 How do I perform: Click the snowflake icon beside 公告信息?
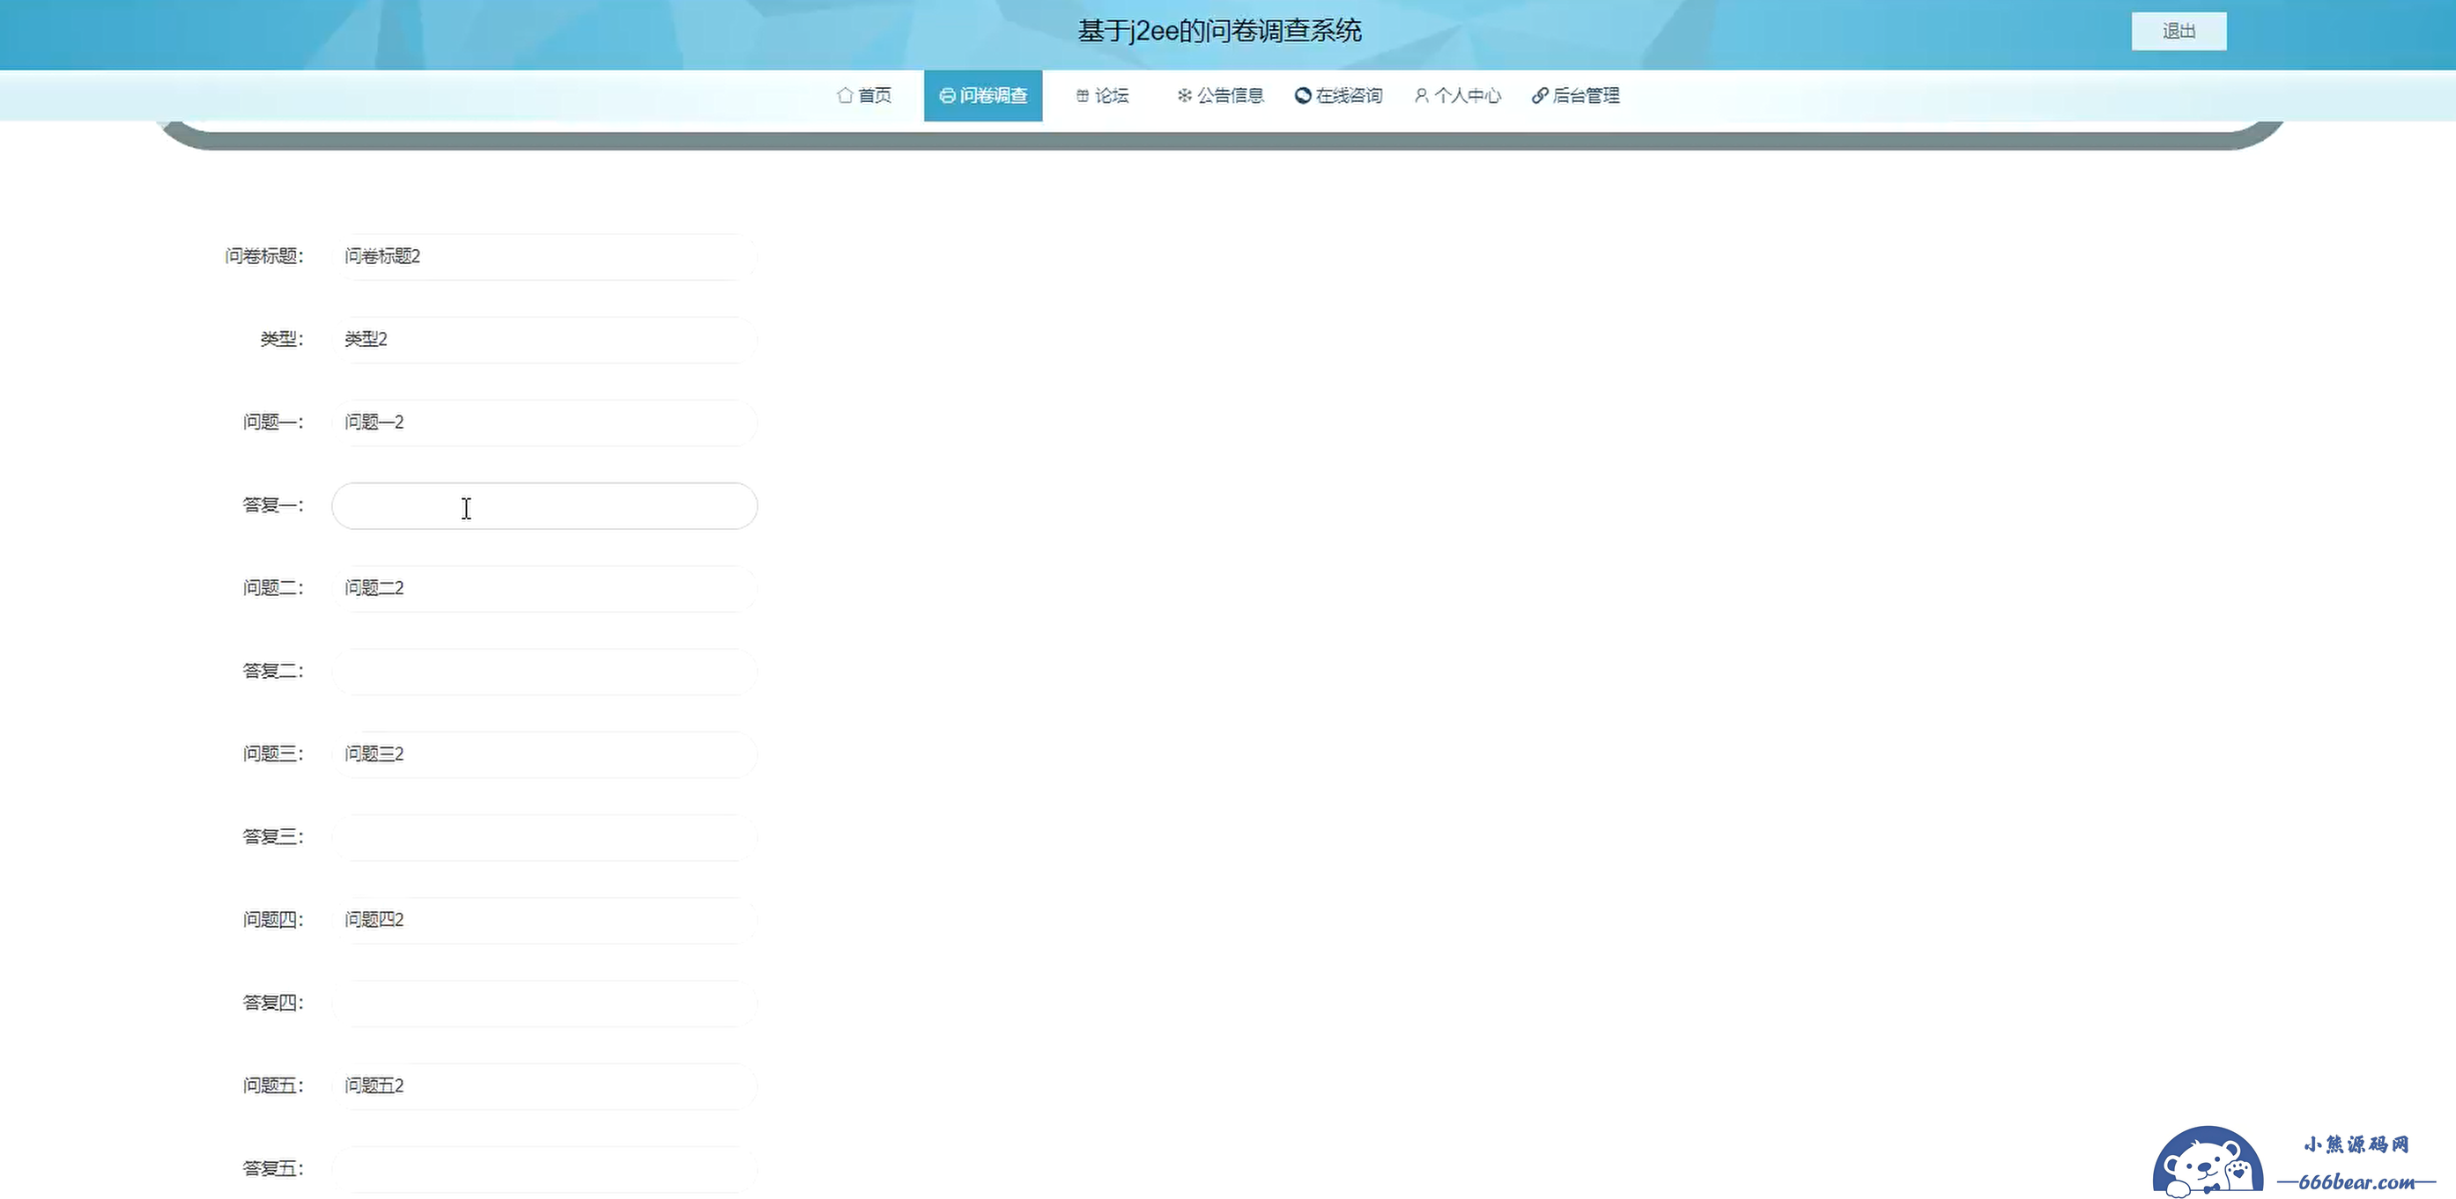click(1184, 95)
